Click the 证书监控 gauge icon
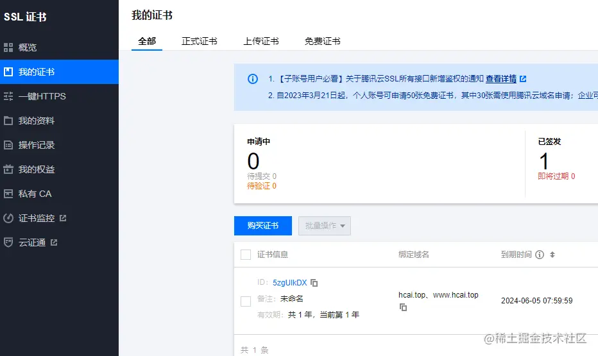 pyautogui.click(x=8, y=218)
